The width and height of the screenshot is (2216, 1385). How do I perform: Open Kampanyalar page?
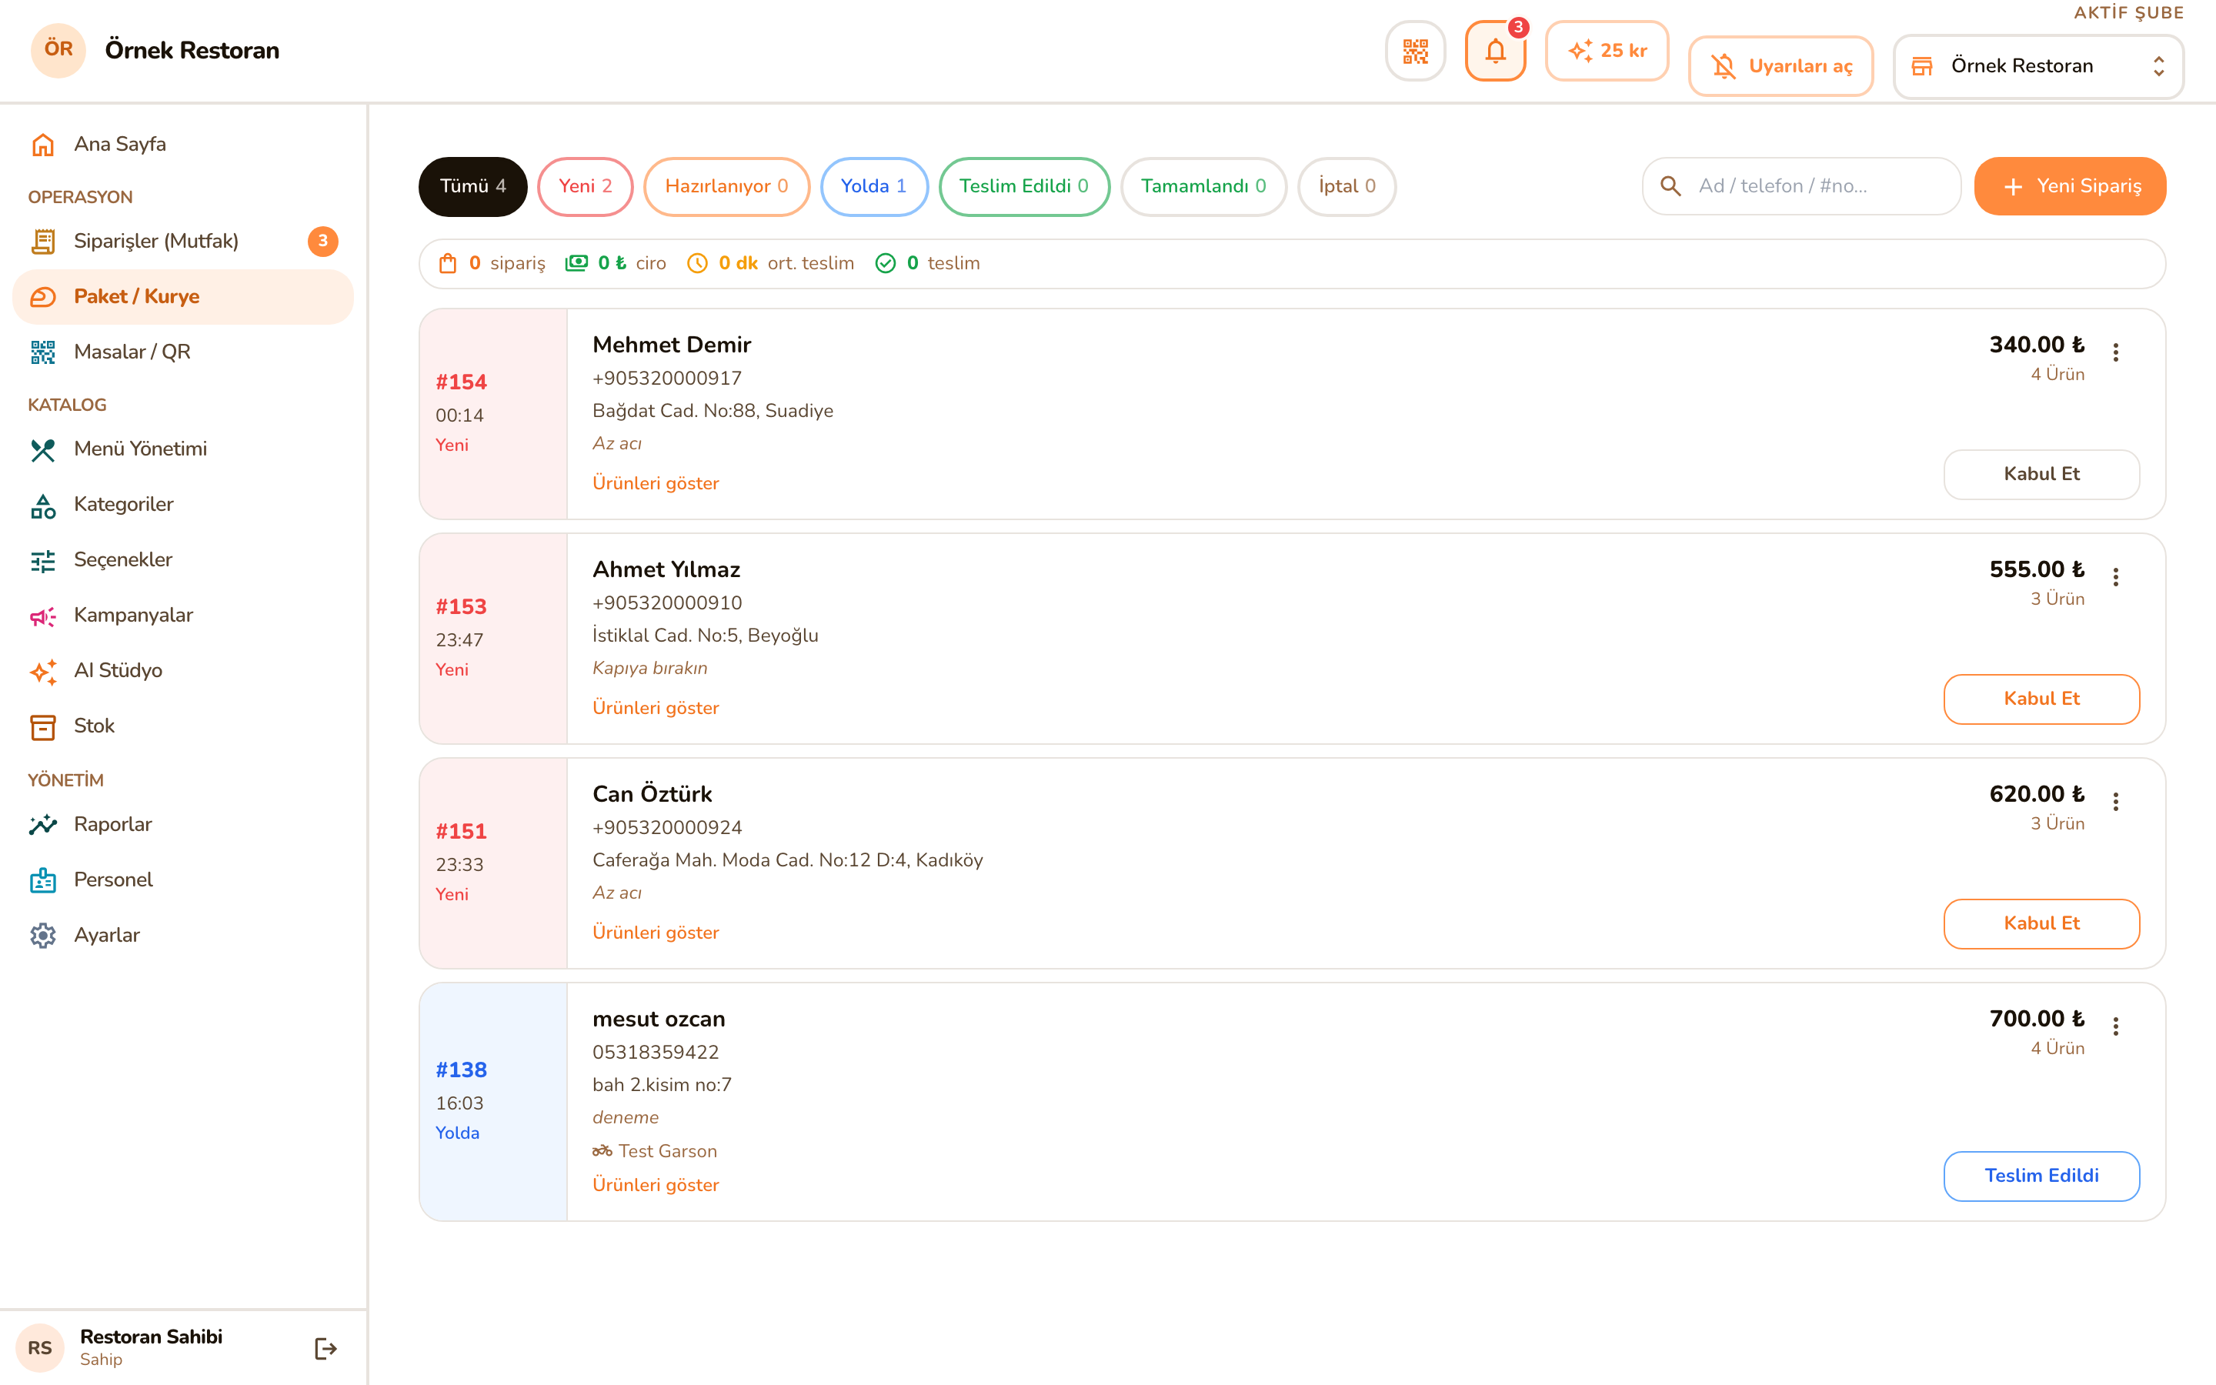tap(183, 616)
